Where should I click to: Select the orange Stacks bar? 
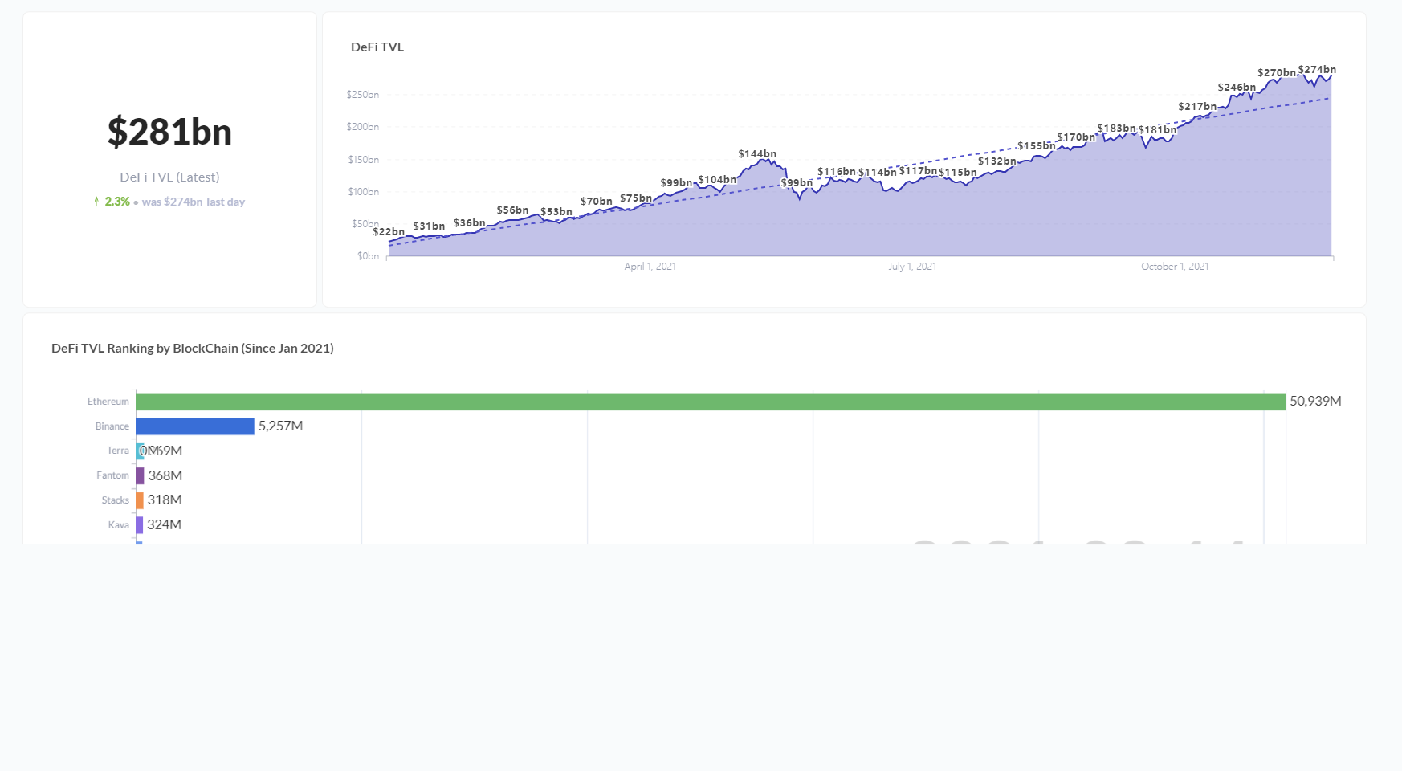141,500
